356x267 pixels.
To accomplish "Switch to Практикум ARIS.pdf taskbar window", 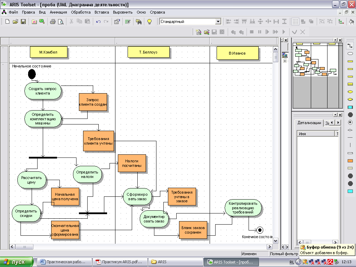I will click(120, 262).
